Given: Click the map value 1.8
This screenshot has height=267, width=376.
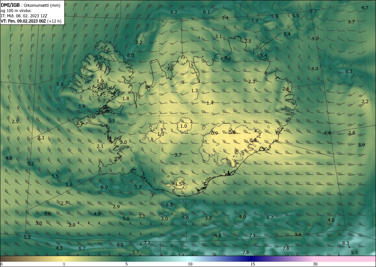Looking at the screenshot, I should pos(126,98).
